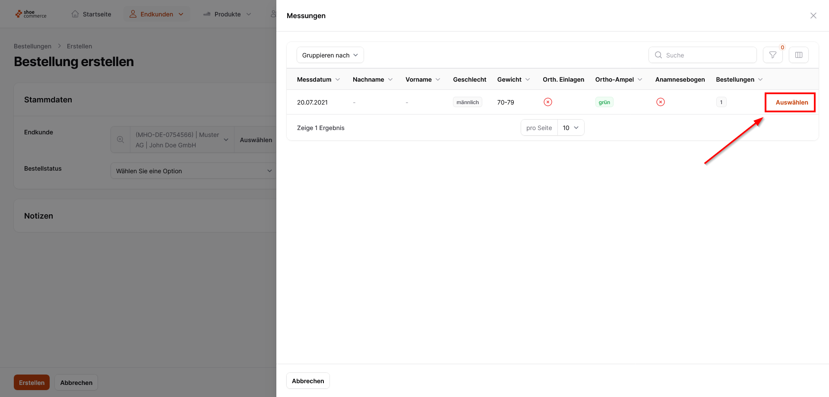Sort by Vorname column
The width and height of the screenshot is (829, 397).
423,79
